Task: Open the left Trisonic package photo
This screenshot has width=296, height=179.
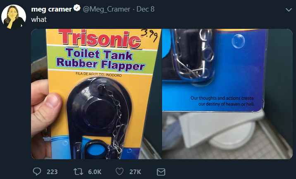Action: 95,94
